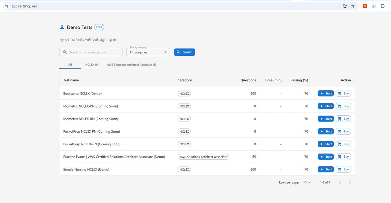Screen dimensions: 391x203
Task: Click PocketPrep NCLEX-RN (Coming Soon) name
Action: click(92, 144)
